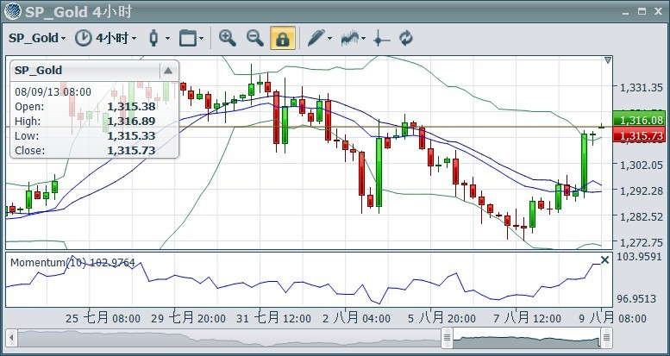
Task: Click the 5 八月 20:00 time label
Action: pos(441,318)
